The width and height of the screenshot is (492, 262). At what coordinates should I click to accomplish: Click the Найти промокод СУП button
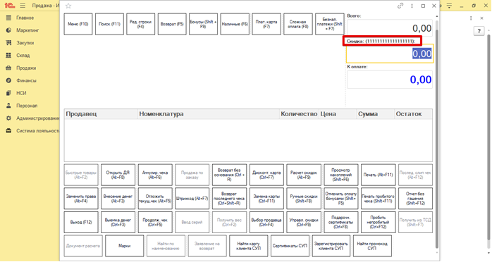372,246
